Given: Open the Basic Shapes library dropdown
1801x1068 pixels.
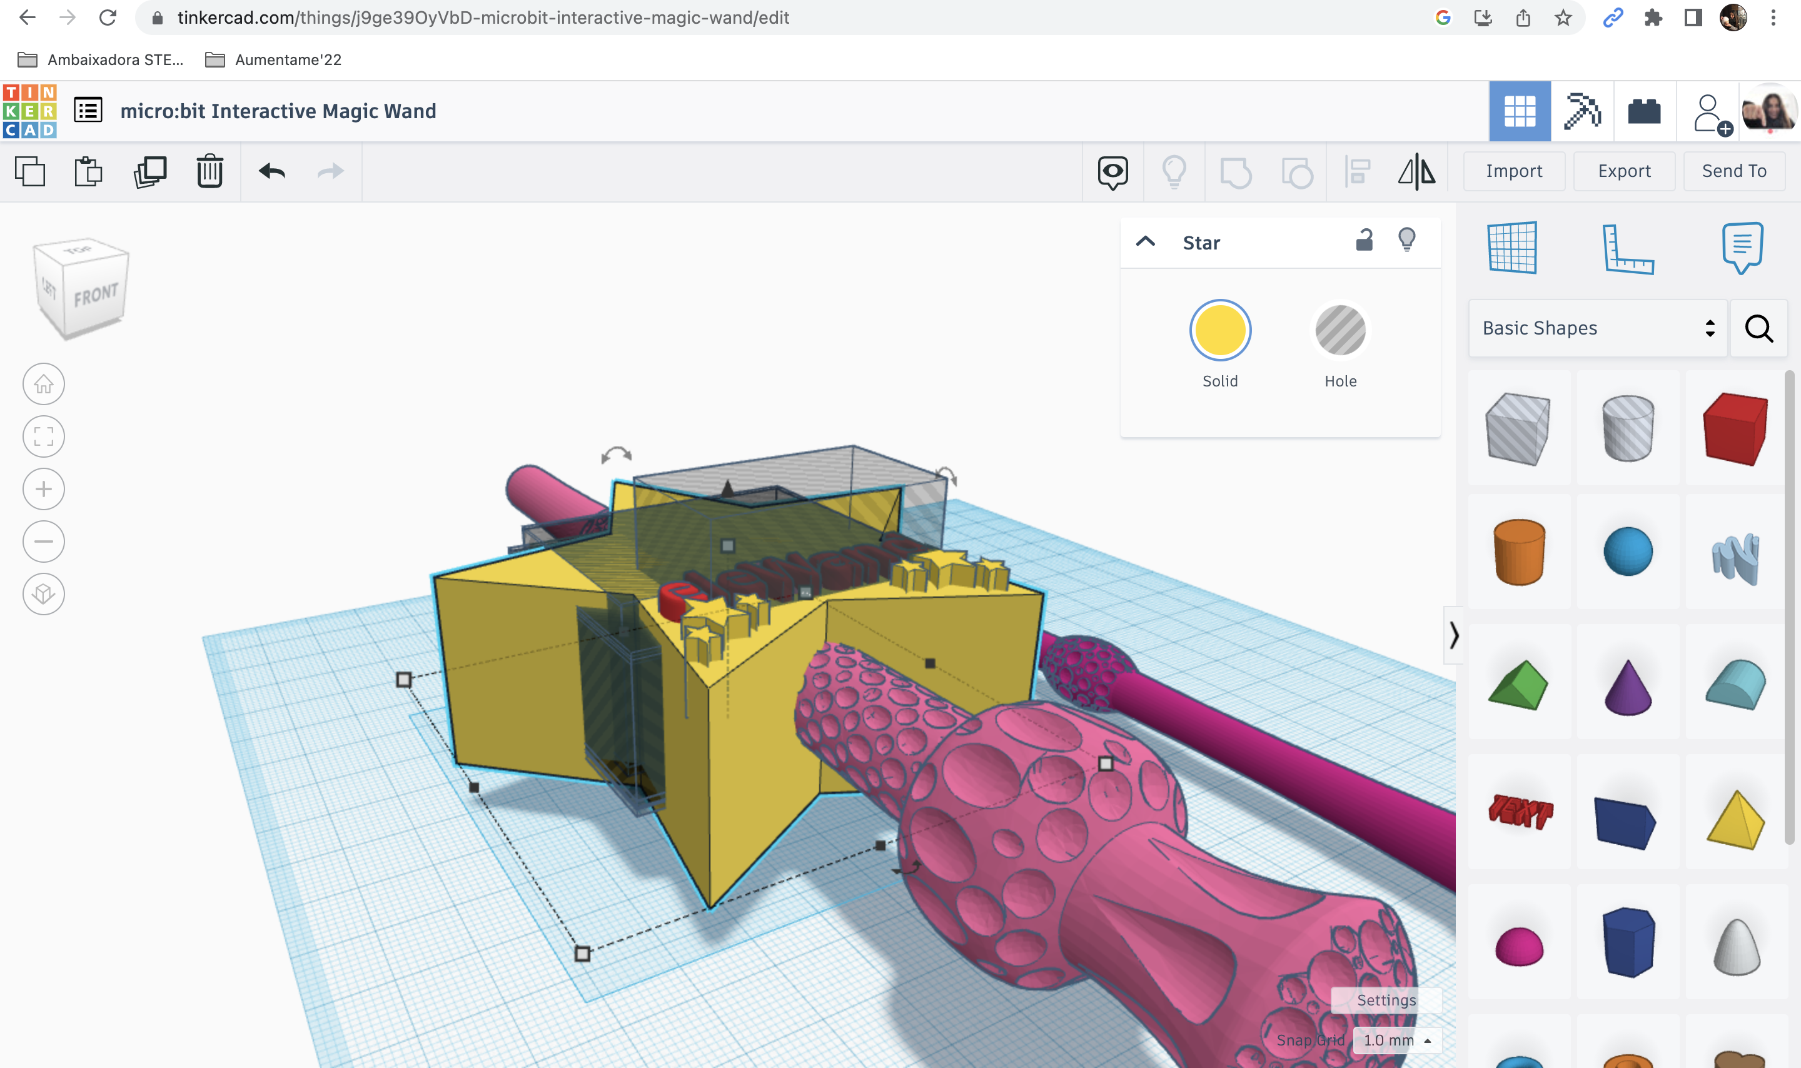Looking at the screenshot, I should (1597, 328).
